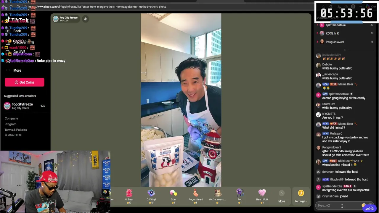Click NYCMETS chat username
This screenshot has height=213, width=379.
(329, 114)
